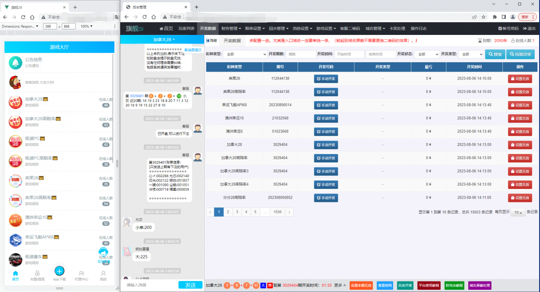Click the 历史开奖 green button
The image size is (540, 292).
coord(405,285)
